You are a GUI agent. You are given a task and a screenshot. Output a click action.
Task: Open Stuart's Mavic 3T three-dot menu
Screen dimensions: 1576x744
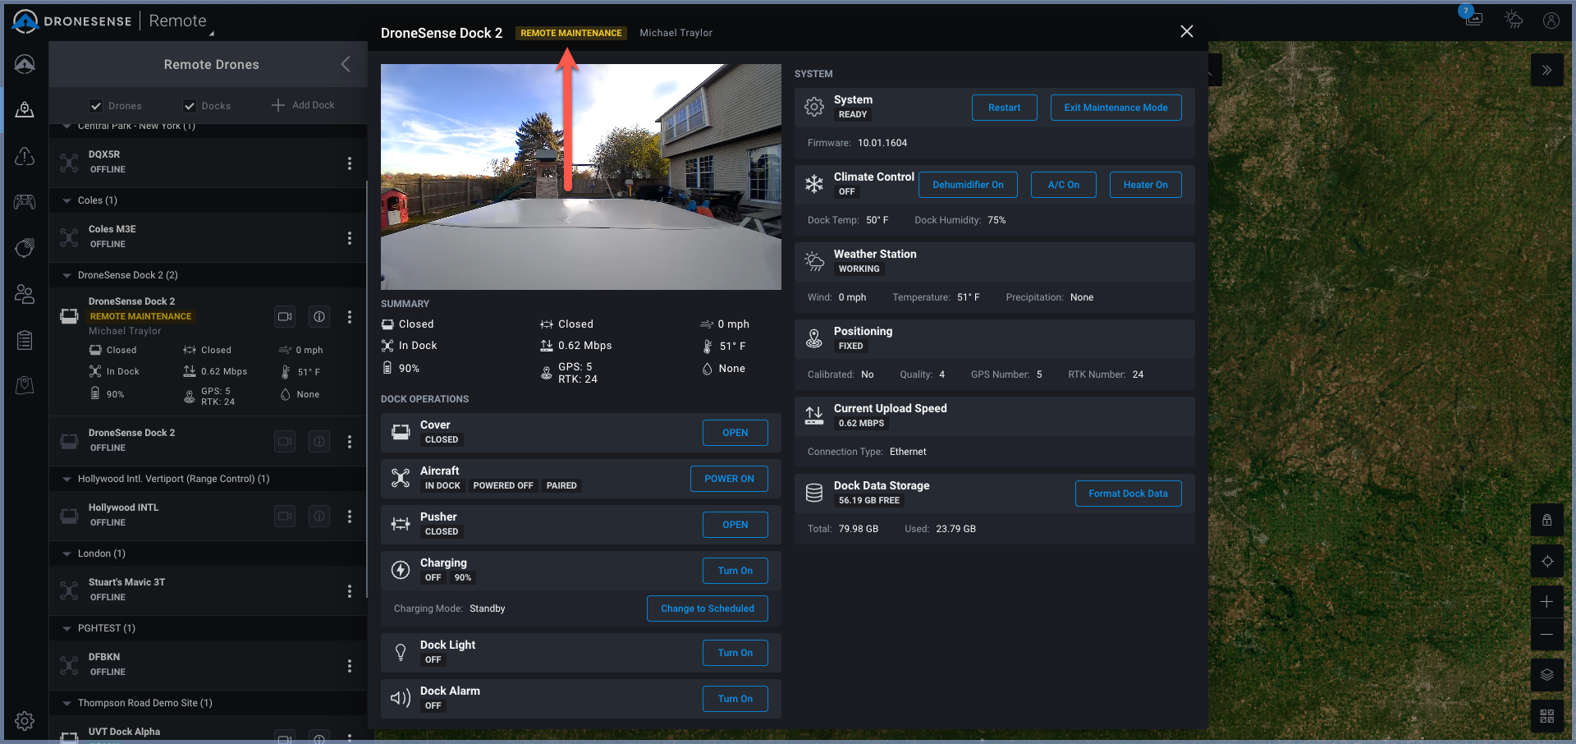pos(350,591)
